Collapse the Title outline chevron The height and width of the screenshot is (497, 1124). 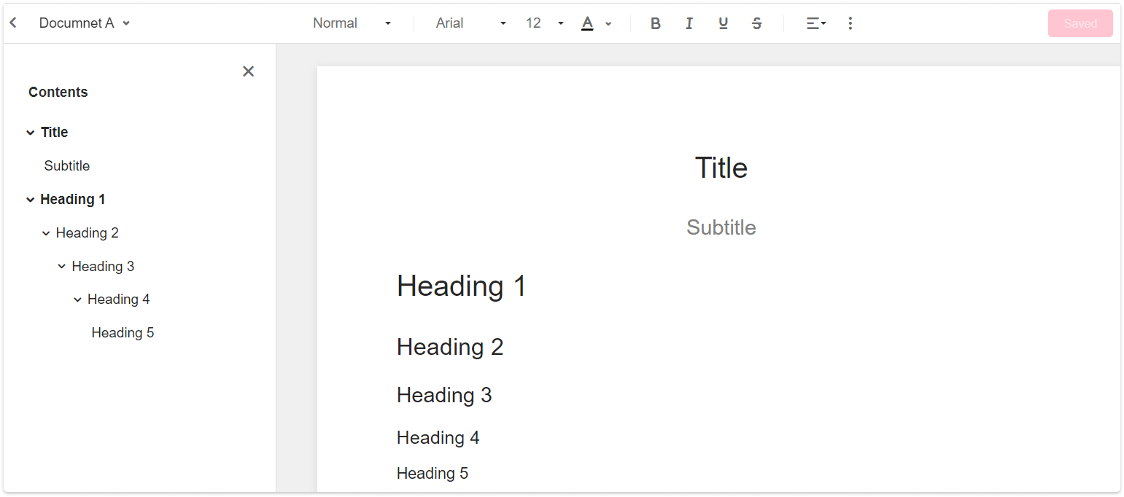pos(30,133)
